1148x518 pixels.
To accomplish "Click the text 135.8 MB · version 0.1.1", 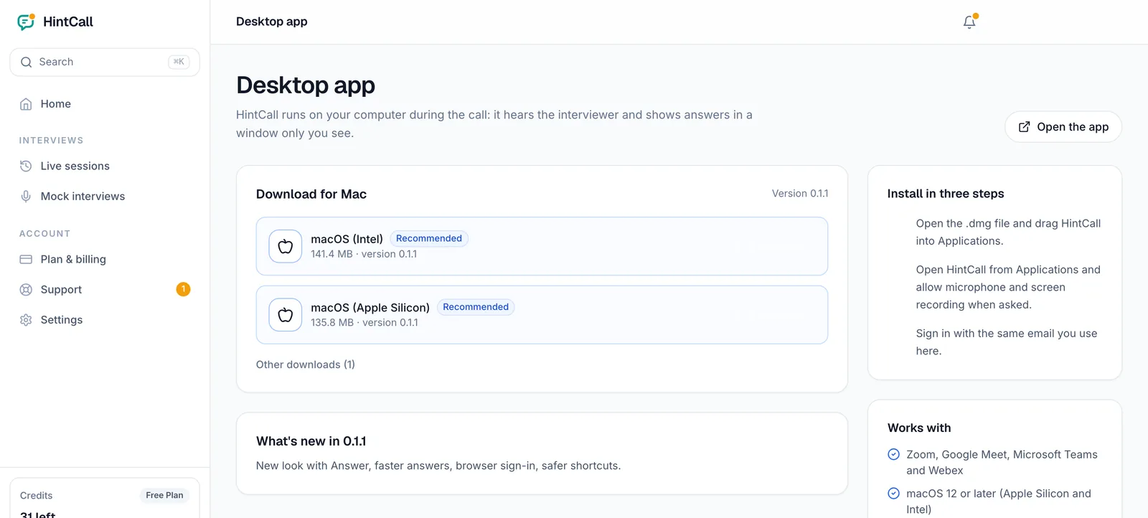I will [364, 323].
